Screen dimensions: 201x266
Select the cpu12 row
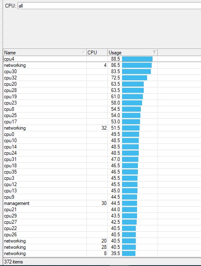102,184
